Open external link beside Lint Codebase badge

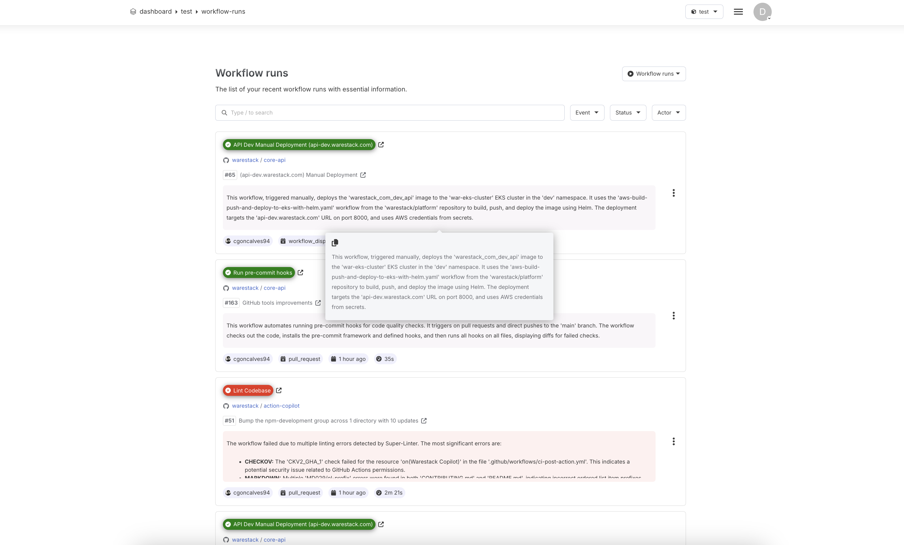279,390
